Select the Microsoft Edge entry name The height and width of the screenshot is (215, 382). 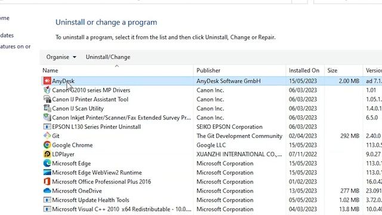[72, 163]
